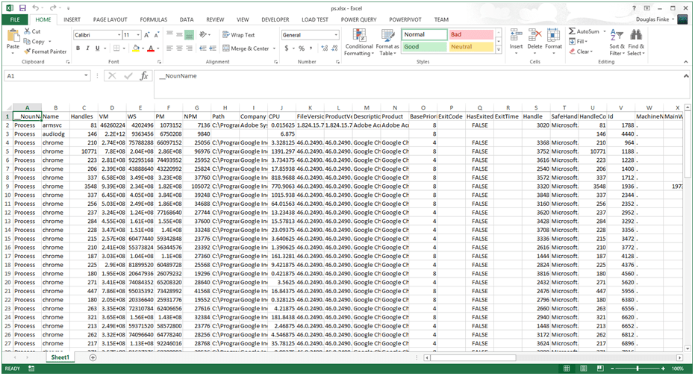Apply the Bad cell style
This screenshot has height=376, width=695.
470,34
